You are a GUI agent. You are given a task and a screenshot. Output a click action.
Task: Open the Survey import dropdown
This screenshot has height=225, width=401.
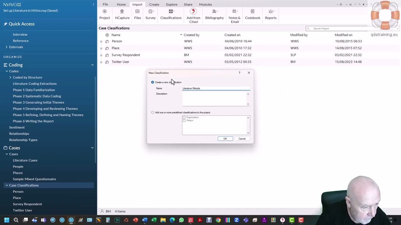[x=150, y=14]
